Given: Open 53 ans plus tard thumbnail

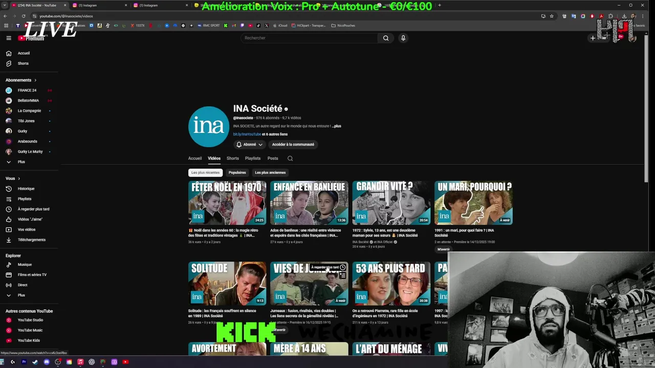Looking at the screenshot, I should point(391,284).
